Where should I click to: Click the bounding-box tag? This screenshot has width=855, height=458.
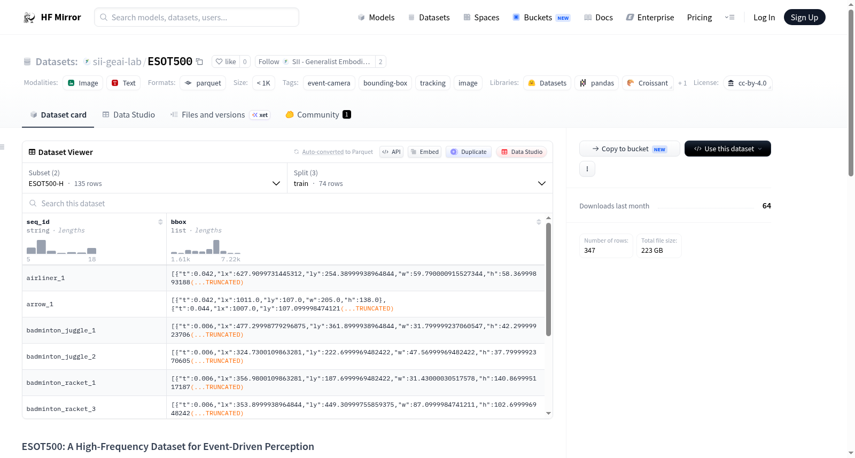pos(385,83)
